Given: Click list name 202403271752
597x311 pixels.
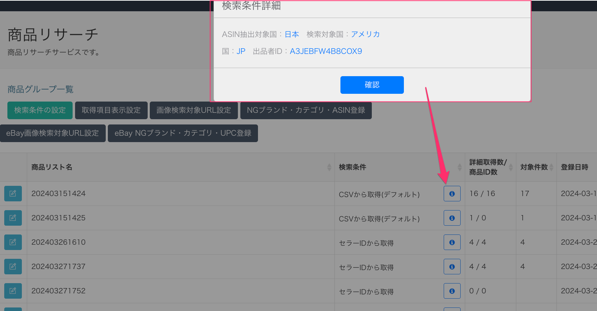Looking at the screenshot, I should pos(59,291).
